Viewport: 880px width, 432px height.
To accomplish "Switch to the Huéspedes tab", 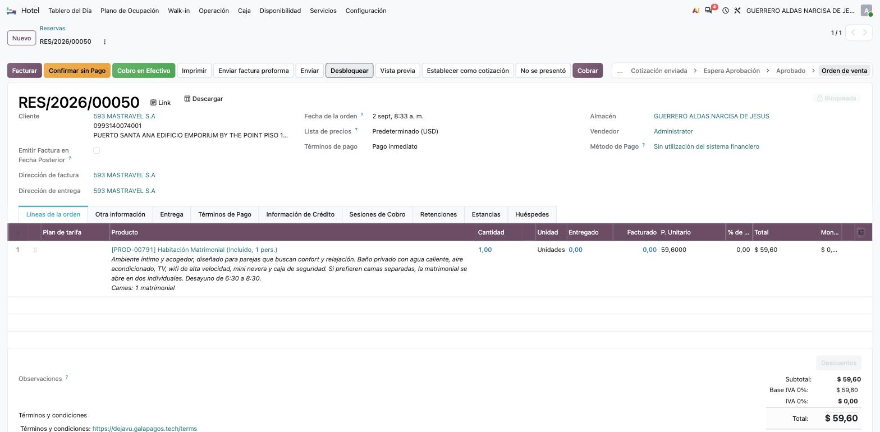I will [532, 214].
